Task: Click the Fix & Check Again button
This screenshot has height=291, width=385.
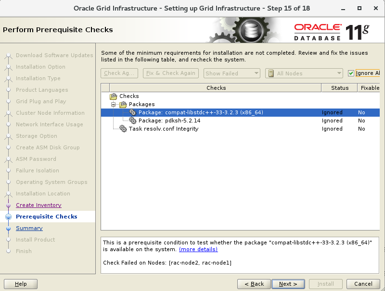Action: click(x=171, y=73)
